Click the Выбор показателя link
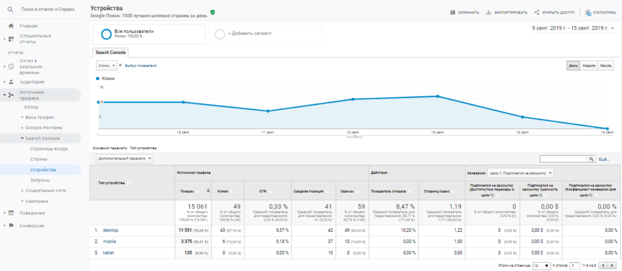The height and width of the screenshot is (271, 622). (140, 65)
